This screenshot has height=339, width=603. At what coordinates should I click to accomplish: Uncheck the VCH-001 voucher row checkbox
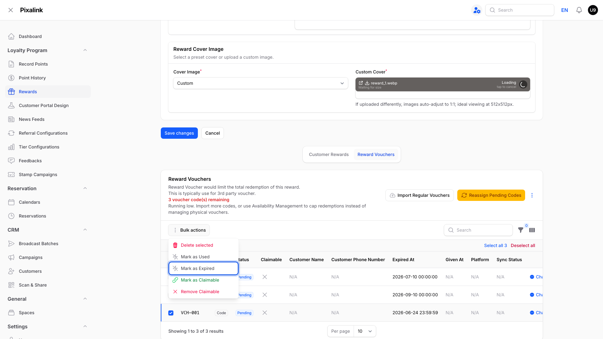point(171,313)
